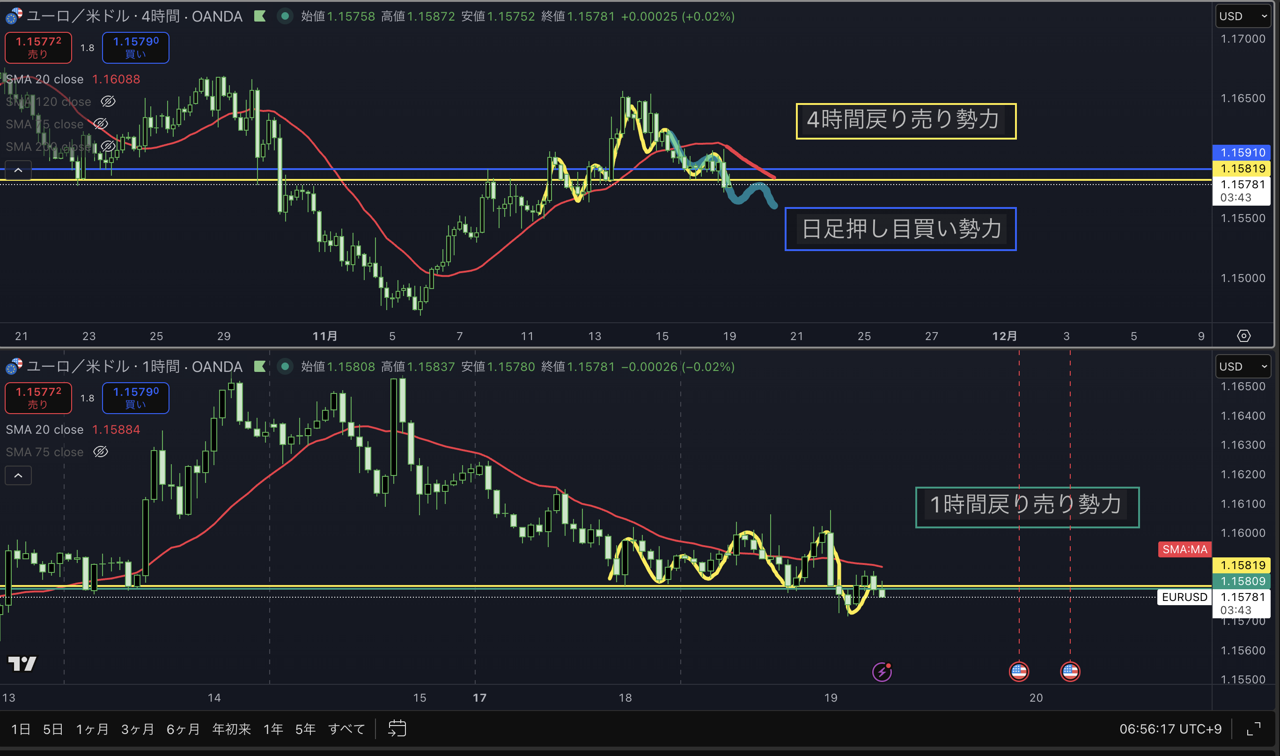Select the 1ヶ月 time range
1280x756 pixels.
click(92, 729)
